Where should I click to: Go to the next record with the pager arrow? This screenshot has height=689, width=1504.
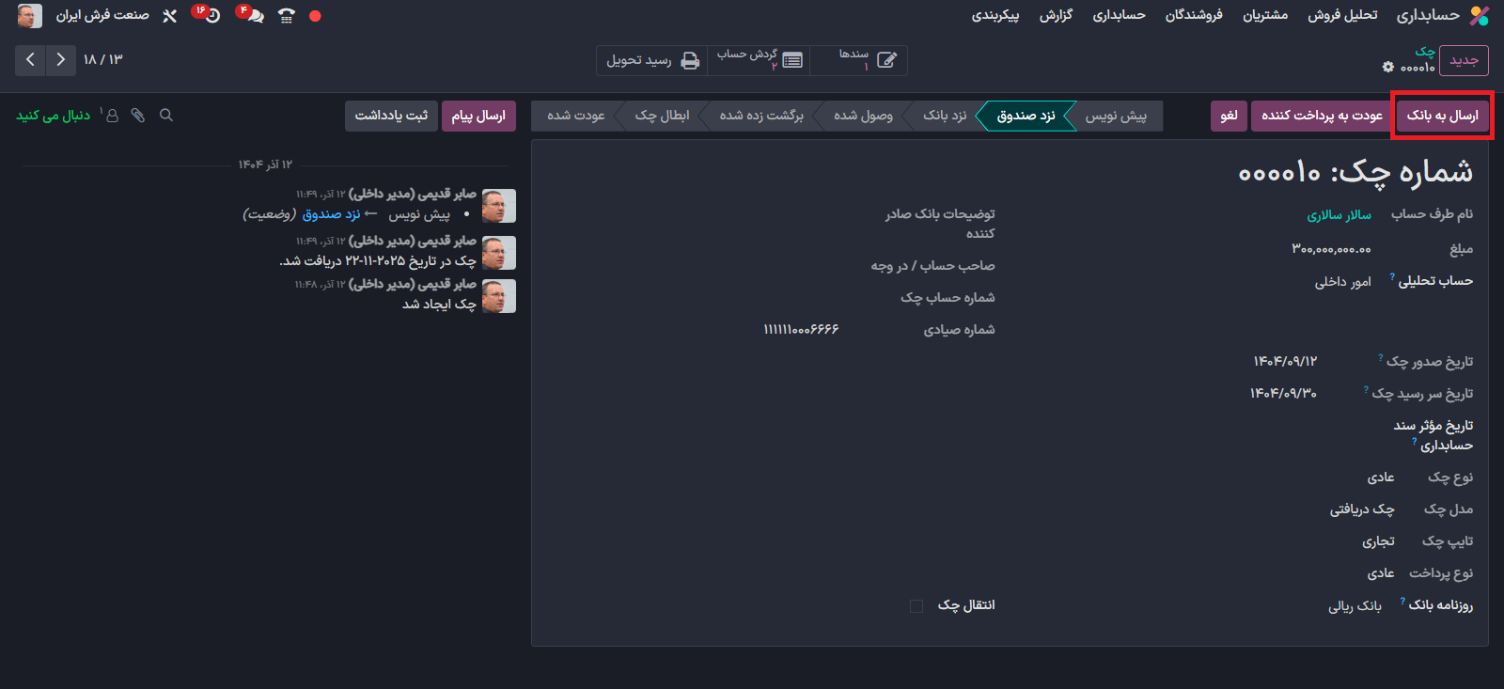click(x=30, y=60)
